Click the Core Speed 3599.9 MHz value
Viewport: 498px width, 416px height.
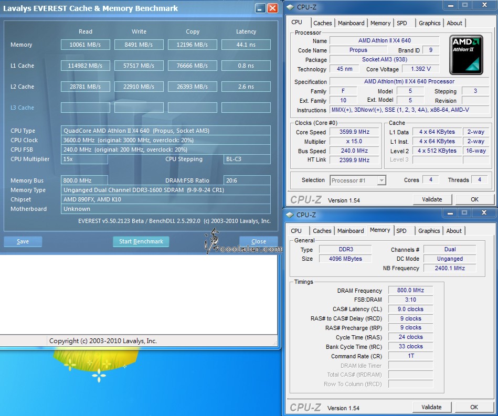(x=354, y=132)
